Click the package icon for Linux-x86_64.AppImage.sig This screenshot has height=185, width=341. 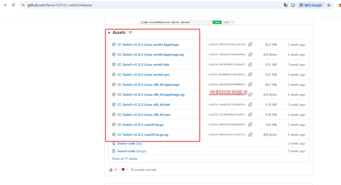pyautogui.click(x=114, y=94)
